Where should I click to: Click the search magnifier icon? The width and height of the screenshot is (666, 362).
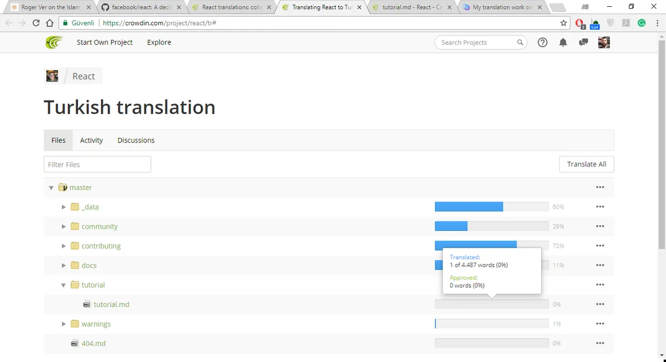coord(520,43)
